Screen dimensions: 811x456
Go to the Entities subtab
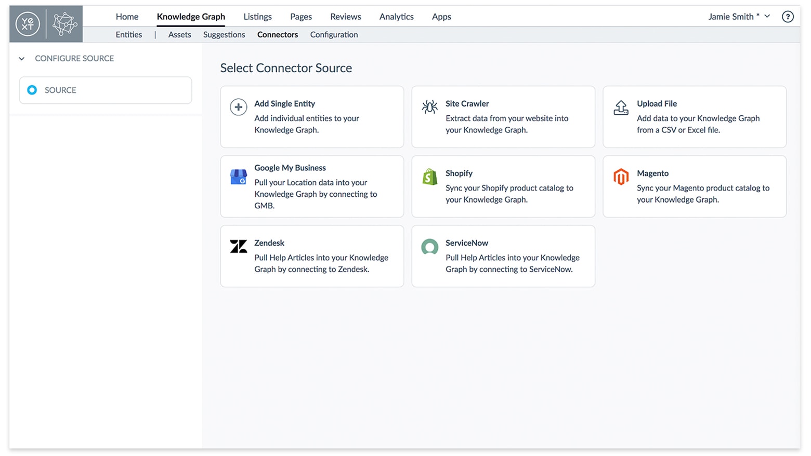point(128,35)
